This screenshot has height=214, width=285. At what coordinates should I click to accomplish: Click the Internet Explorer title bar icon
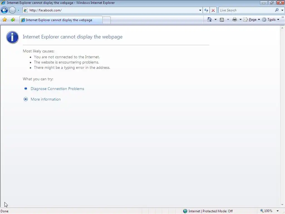(x=3, y=3)
